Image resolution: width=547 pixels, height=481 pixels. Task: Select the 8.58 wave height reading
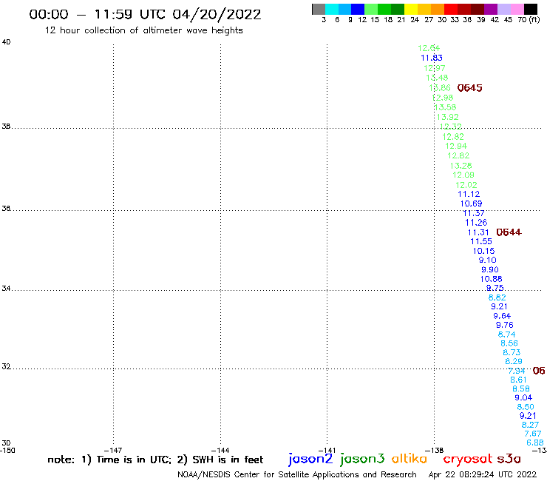click(x=521, y=388)
